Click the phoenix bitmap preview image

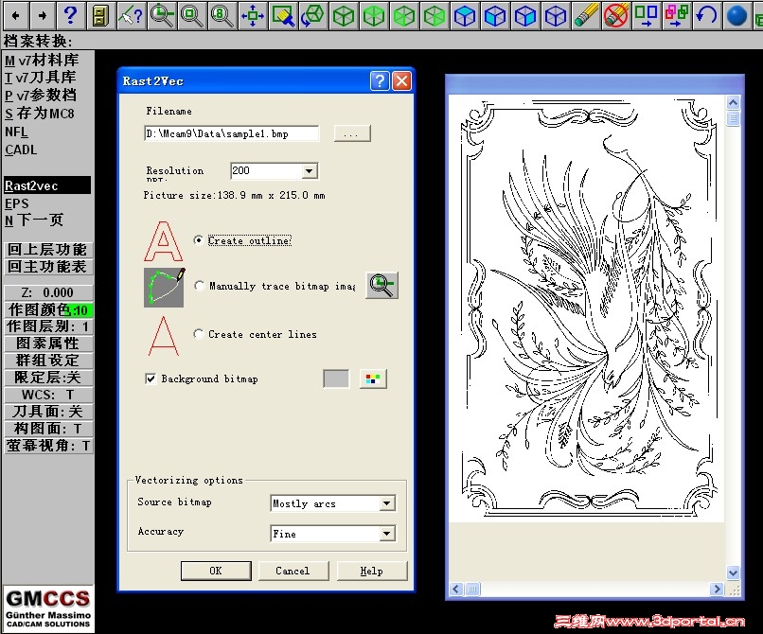point(586,308)
